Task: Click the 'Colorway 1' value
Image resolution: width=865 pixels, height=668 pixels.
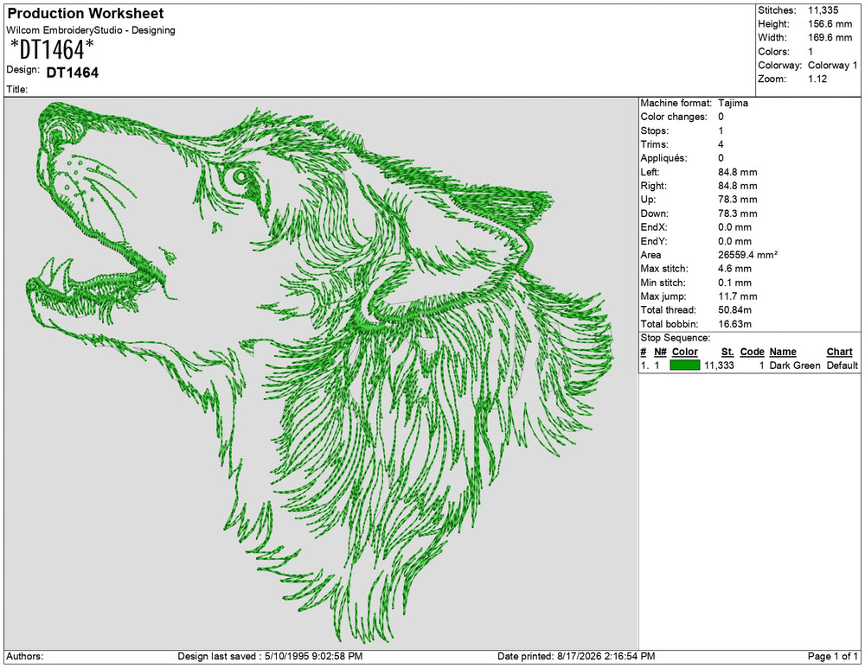Action: (832, 65)
